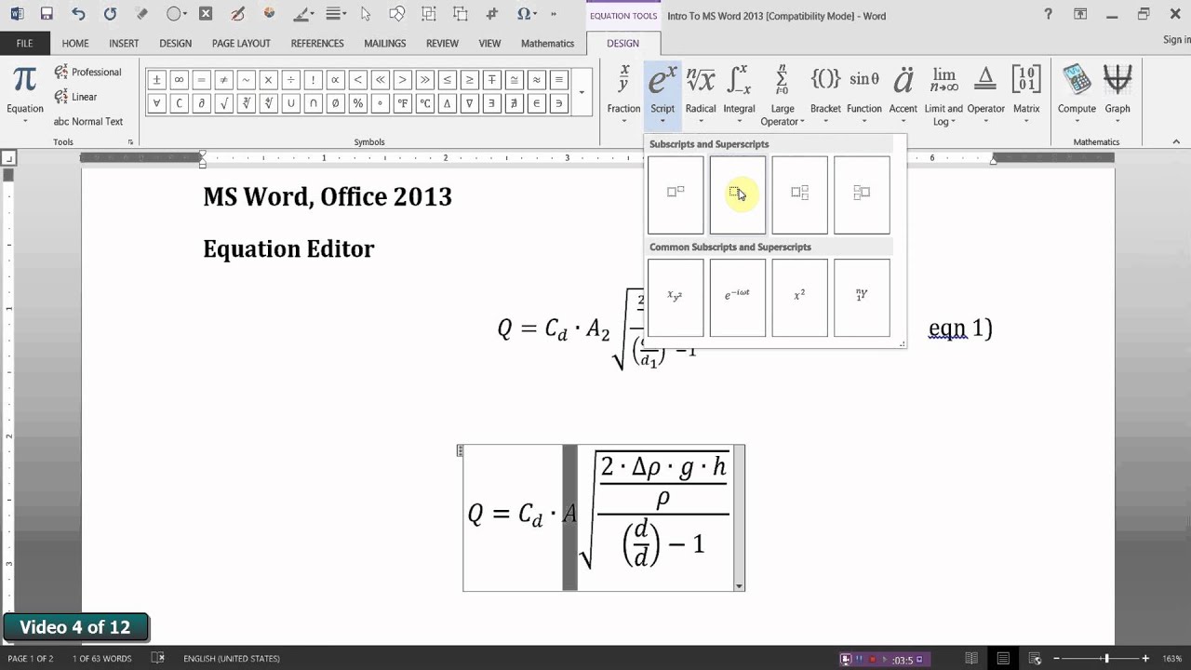This screenshot has width=1191, height=670.
Task: Click the Undo arrow icon
Action: click(78, 14)
